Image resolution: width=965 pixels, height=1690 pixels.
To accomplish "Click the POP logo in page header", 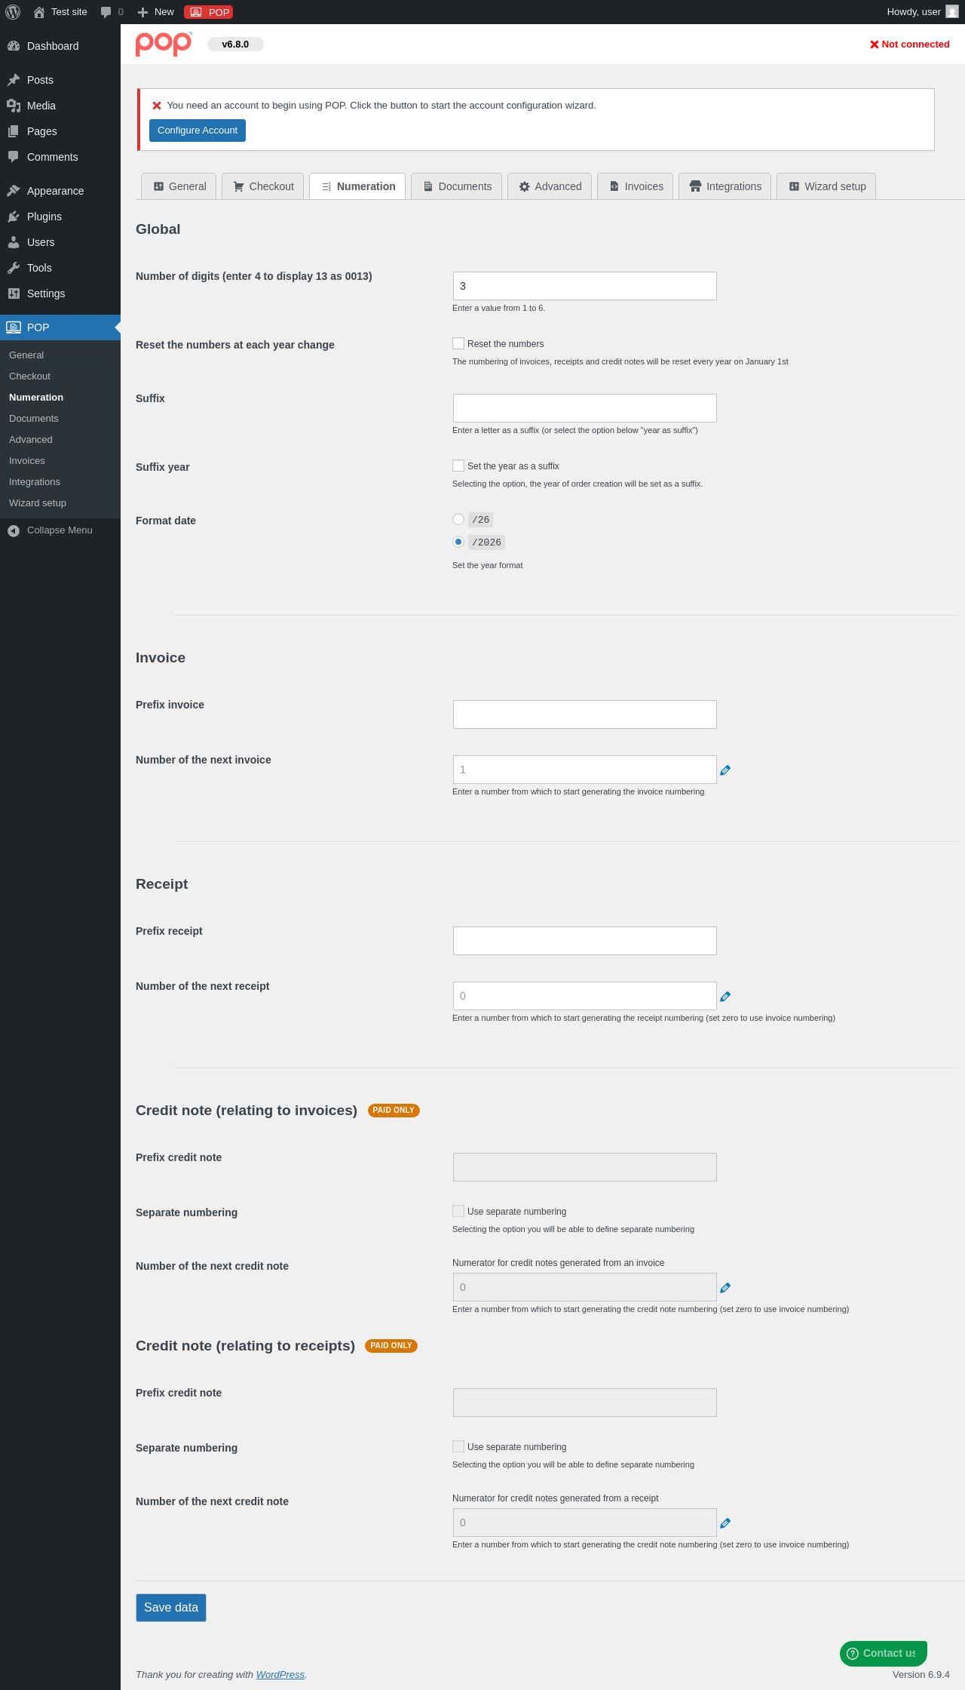I will (164, 44).
